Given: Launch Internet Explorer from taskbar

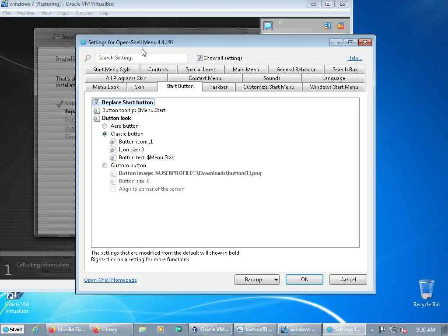Looking at the screenshot, I should point(35,329).
